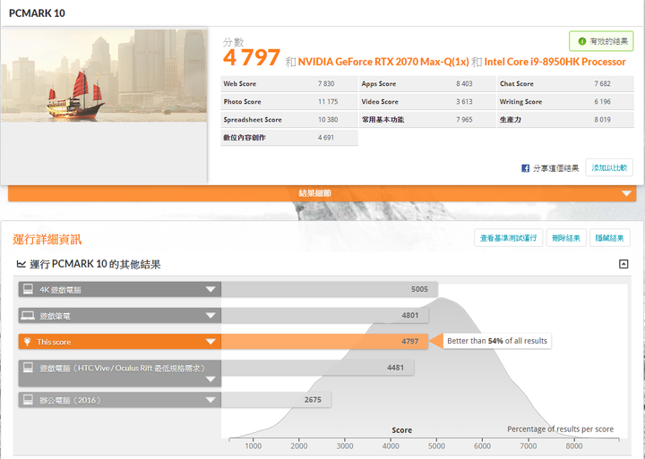The image size is (645, 459).
Task: Click the Chat Score row
Action: tap(565, 83)
